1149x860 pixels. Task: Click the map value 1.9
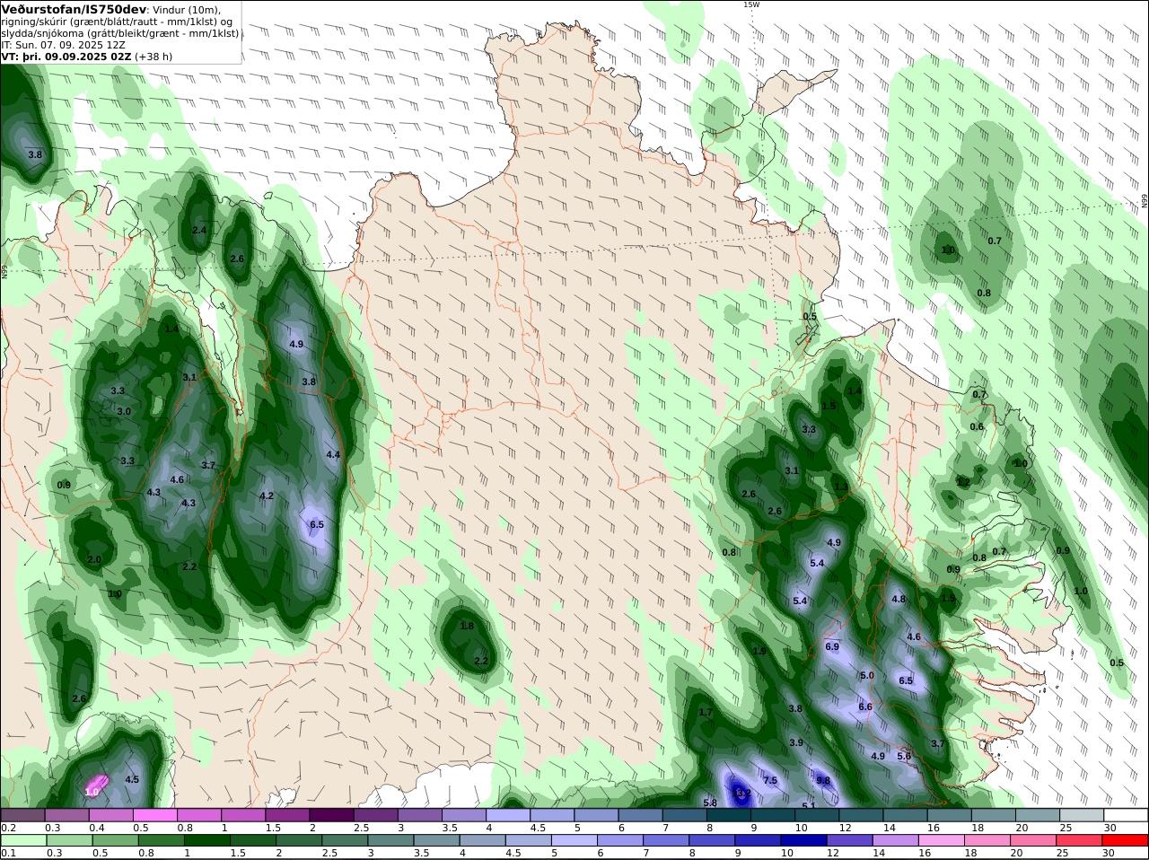point(759,652)
